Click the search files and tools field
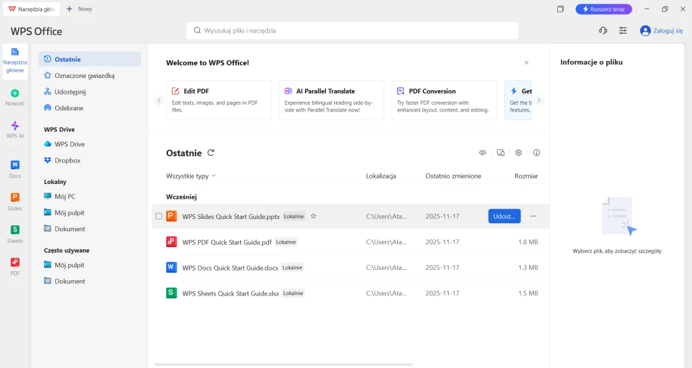 coord(352,31)
